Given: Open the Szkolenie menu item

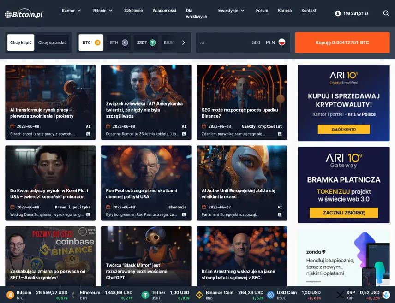Looking at the screenshot, I should click(133, 11).
